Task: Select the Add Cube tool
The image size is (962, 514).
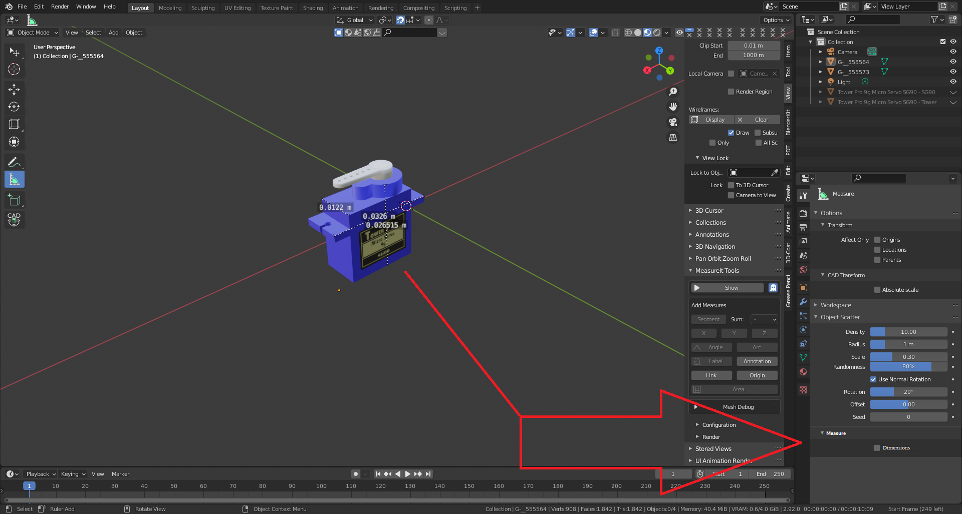Action: point(14,200)
